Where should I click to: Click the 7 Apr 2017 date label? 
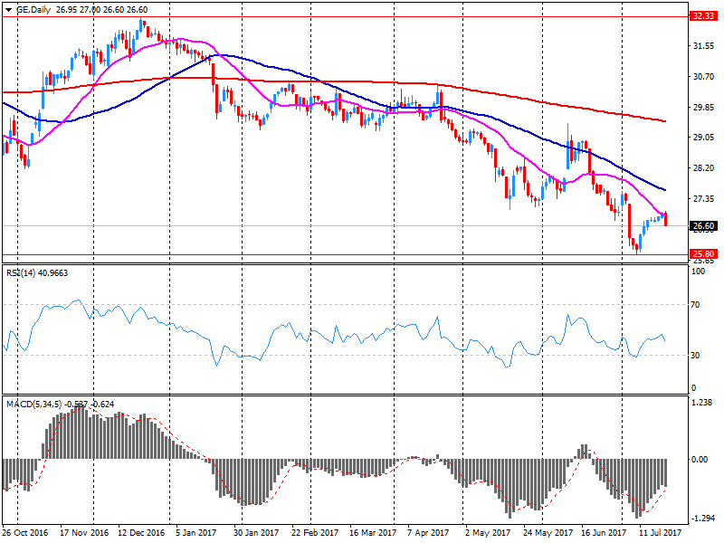coord(428,533)
